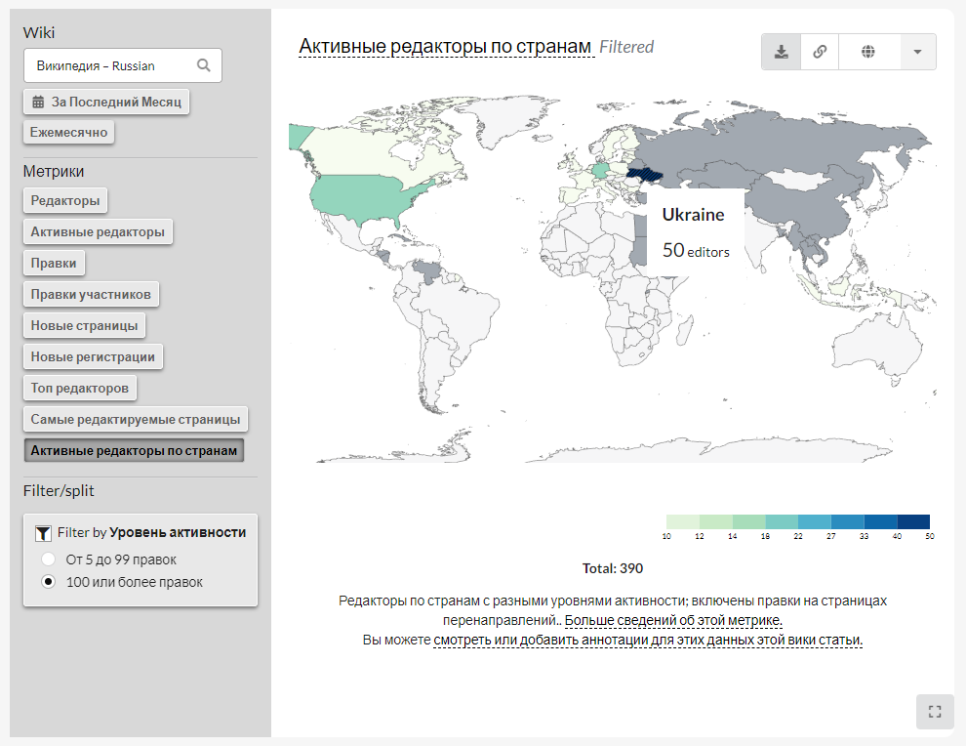Image resolution: width=966 pixels, height=746 pixels.
Task: Click the calendar icon on date range button
Action: click(x=38, y=103)
